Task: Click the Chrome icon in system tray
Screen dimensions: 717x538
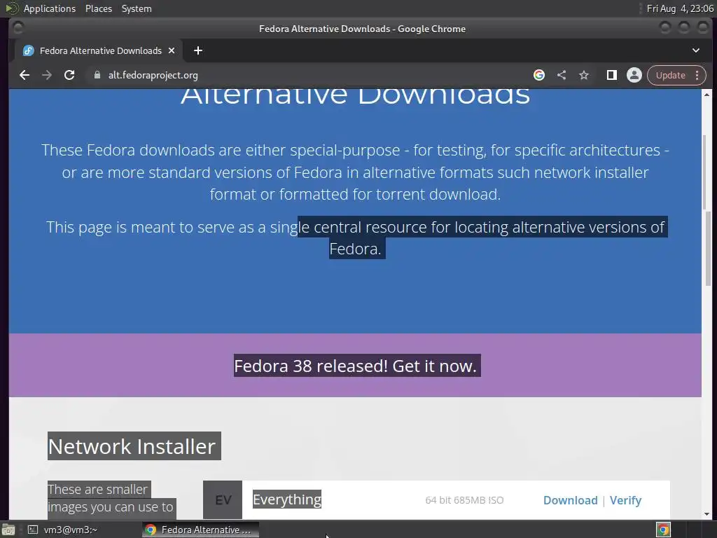Action: 663,530
